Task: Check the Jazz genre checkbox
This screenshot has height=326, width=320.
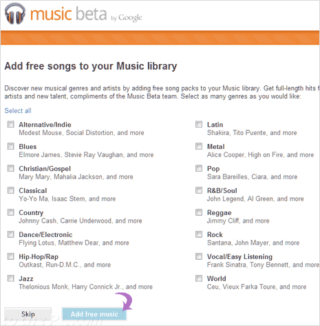Action: [11, 278]
